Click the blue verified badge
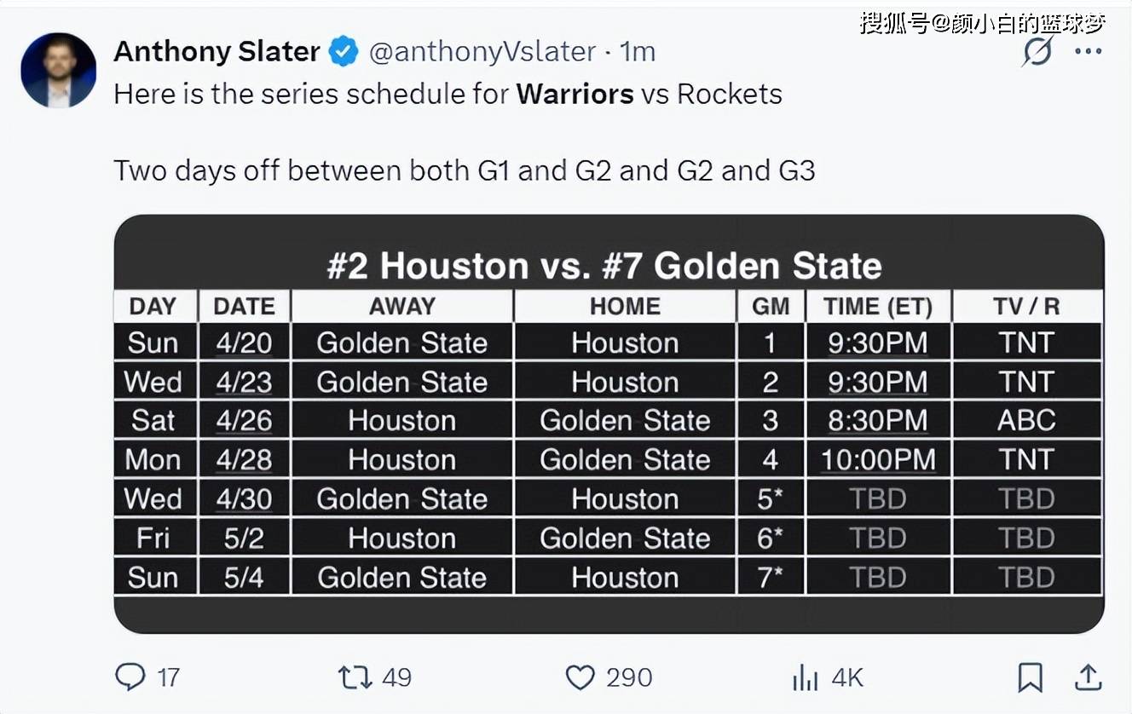The width and height of the screenshot is (1132, 714). point(344,51)
